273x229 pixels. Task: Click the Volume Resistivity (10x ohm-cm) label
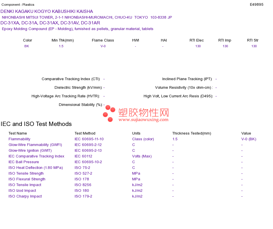184,87
